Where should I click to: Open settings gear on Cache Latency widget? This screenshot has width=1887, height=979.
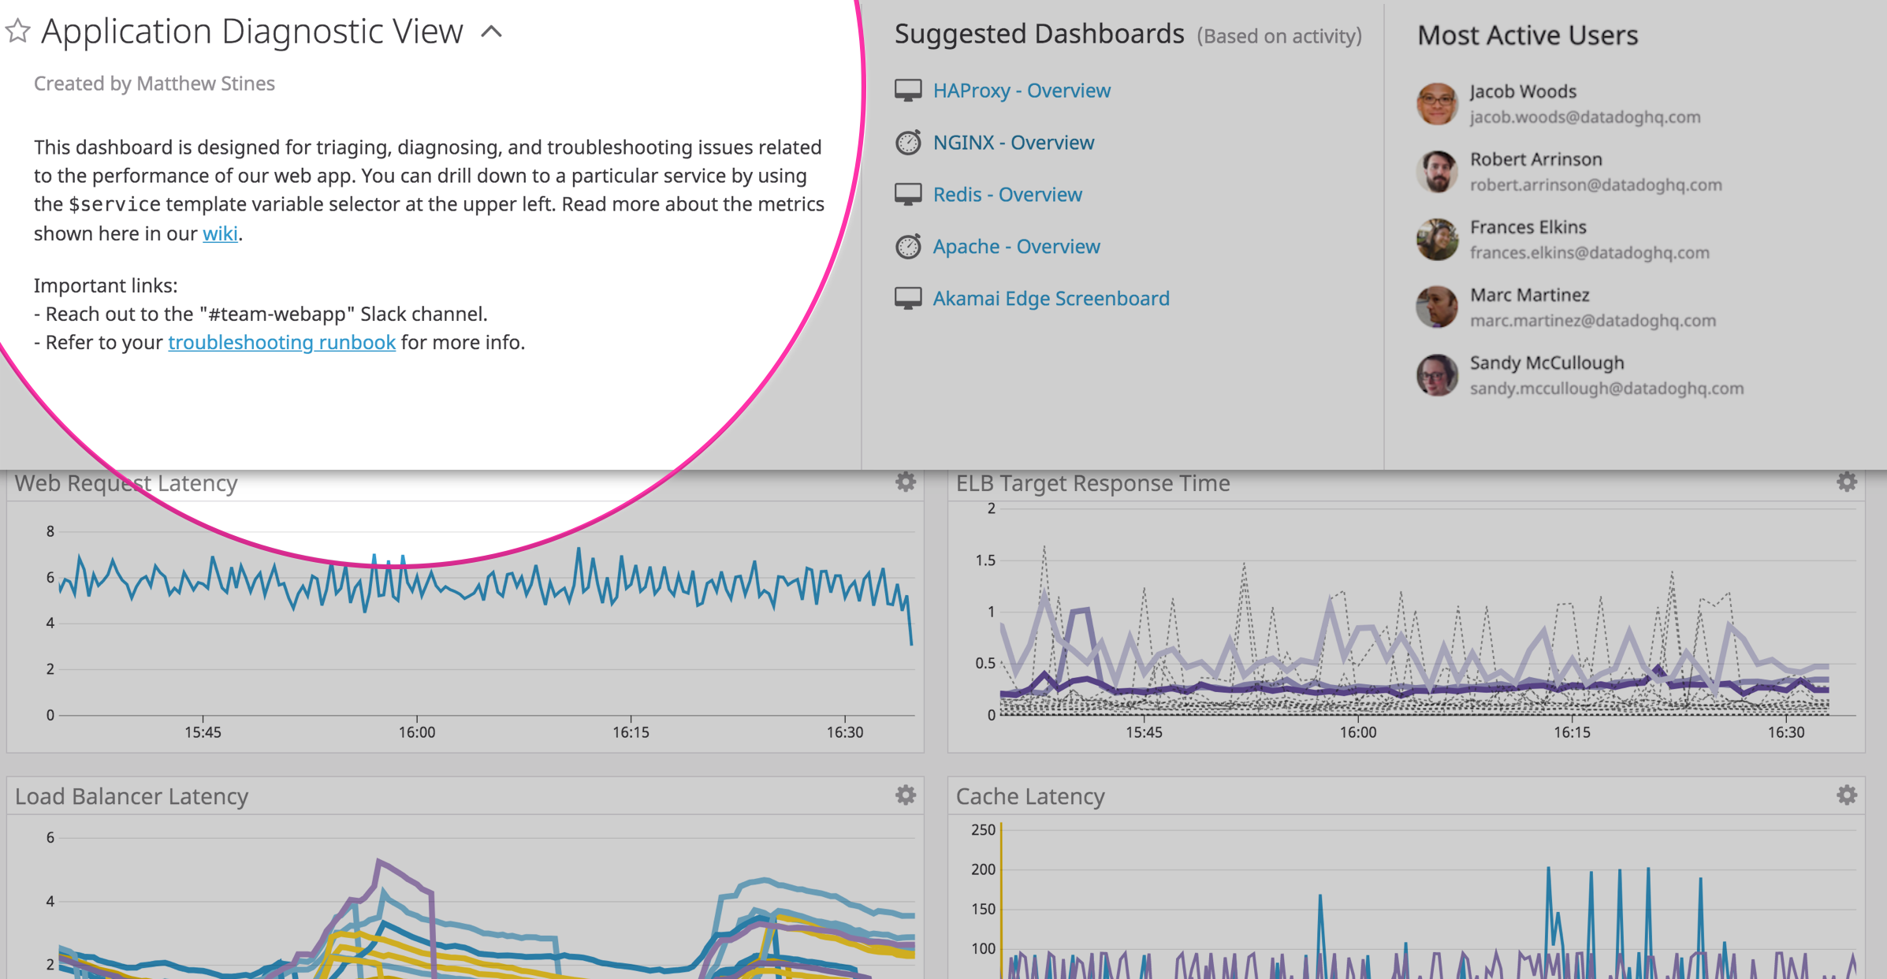pyautogui.click(x=1847, y=795)
